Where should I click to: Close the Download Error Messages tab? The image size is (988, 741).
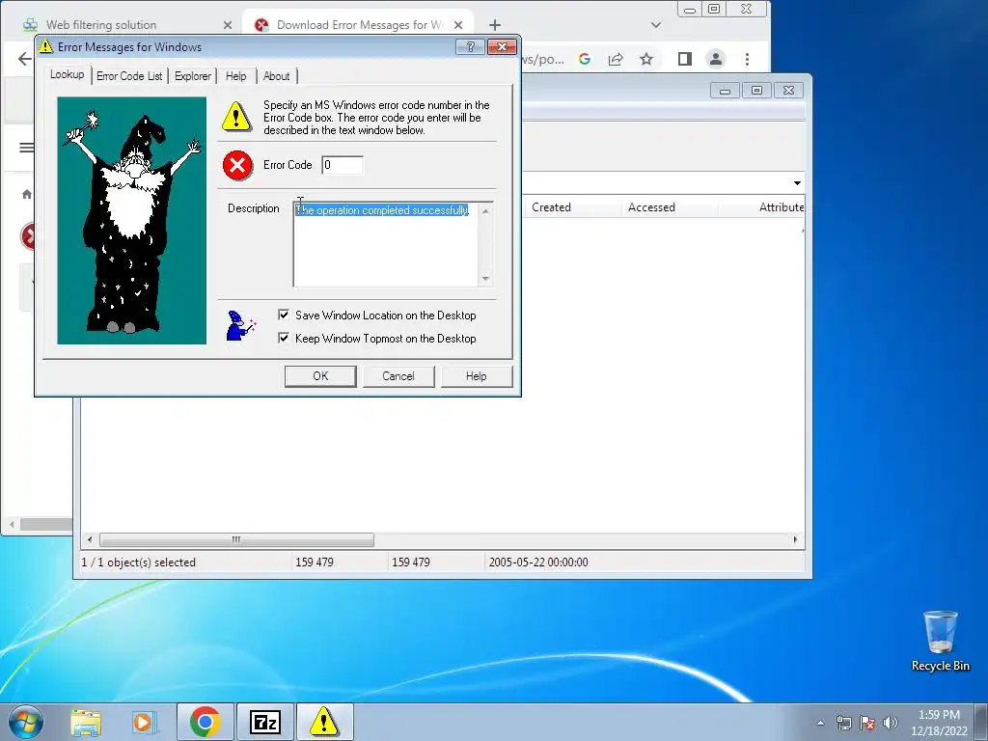pyautogui.click(x=458, y=25)
